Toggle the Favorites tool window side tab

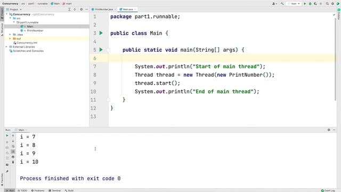click(x=2, y=180)
